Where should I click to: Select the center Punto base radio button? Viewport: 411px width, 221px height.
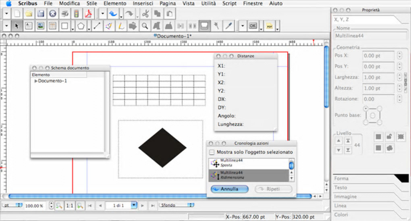tap(372, 115)
